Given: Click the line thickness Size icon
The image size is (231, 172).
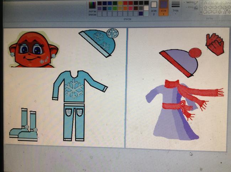Looking at the screenshot, I should (175, 6).
